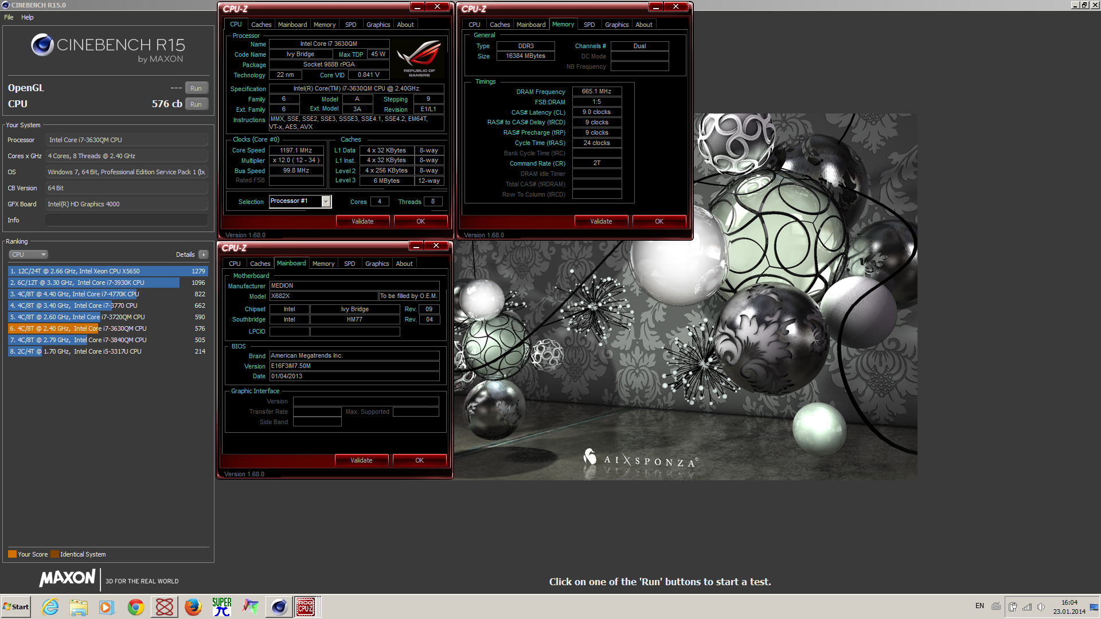
Task: Run the OpenGL benchmark test
Action: (196, 88)
